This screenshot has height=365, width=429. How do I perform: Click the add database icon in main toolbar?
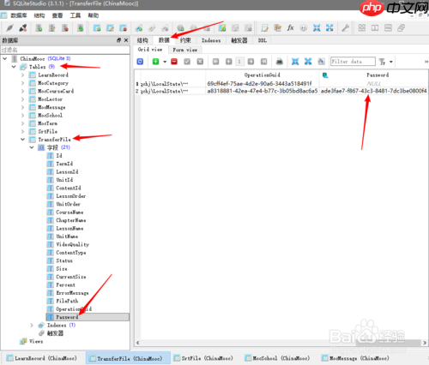(39, 27)
